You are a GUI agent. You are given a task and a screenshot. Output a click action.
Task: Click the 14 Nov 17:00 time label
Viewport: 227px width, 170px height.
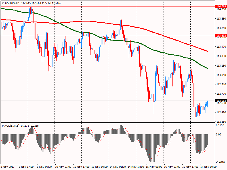(136, 167)
